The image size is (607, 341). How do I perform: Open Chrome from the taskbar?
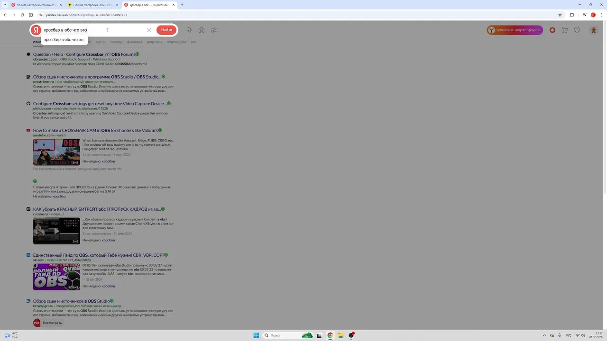330,335
